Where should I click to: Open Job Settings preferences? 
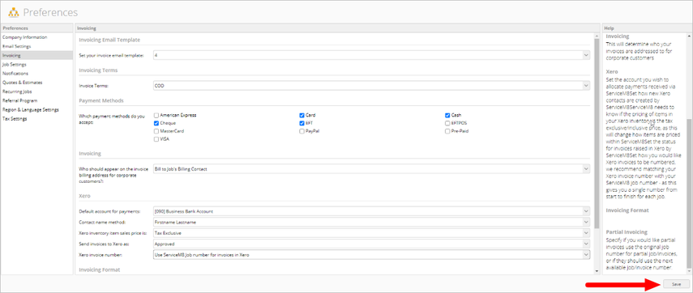coord(36,65)
